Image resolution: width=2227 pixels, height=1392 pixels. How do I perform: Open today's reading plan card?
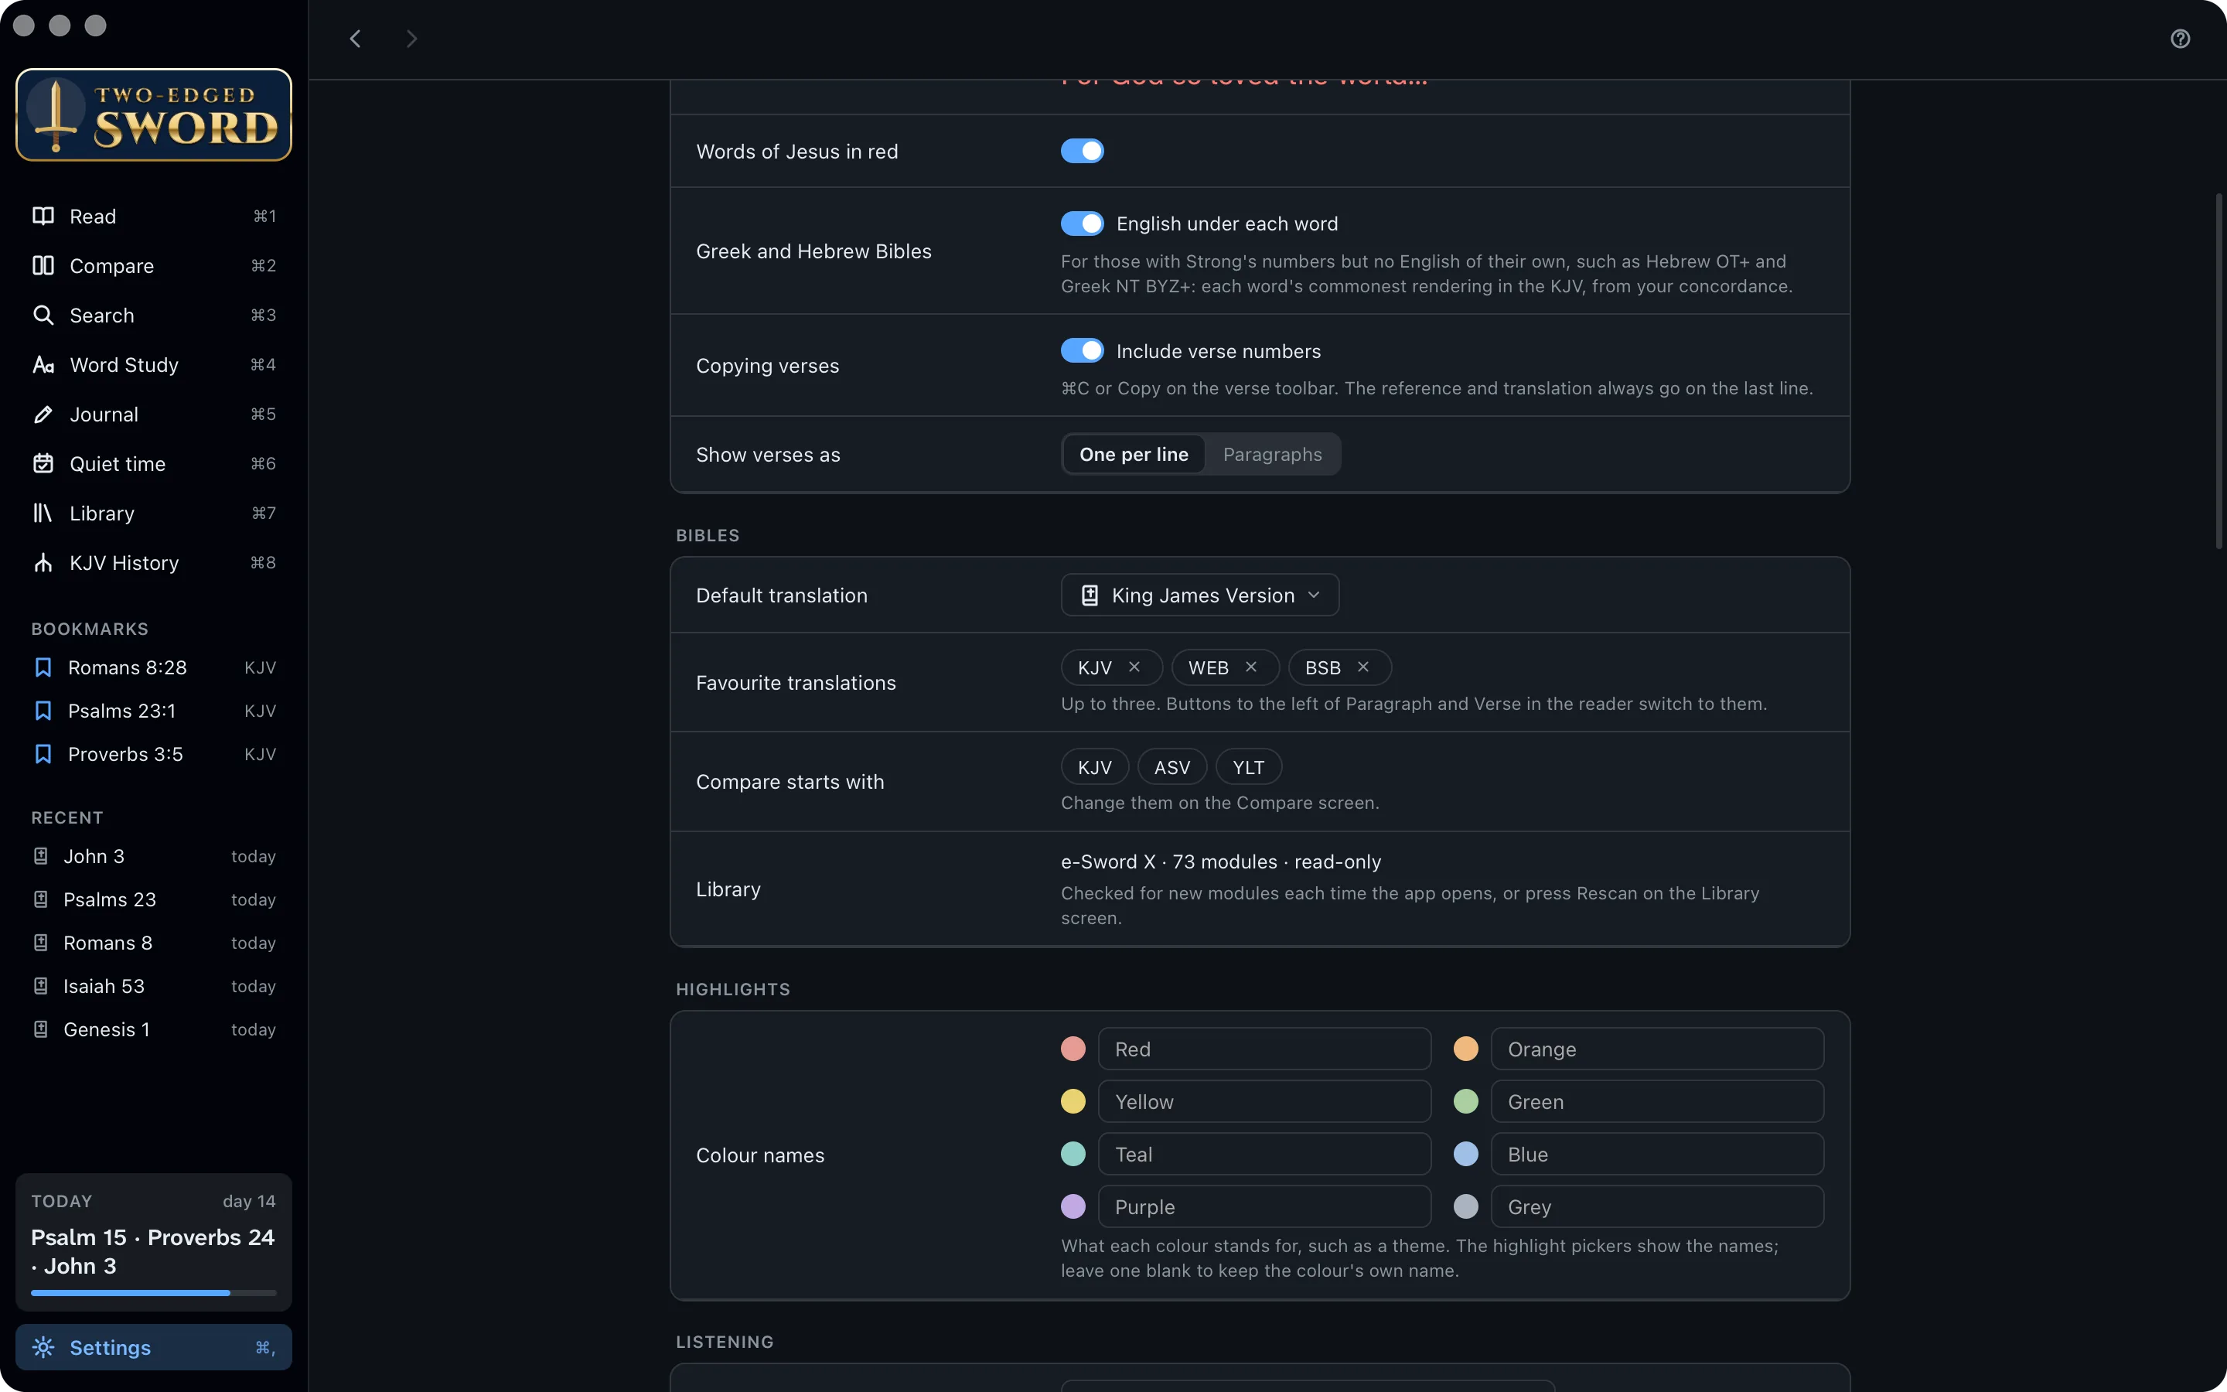pos(154,1242)
